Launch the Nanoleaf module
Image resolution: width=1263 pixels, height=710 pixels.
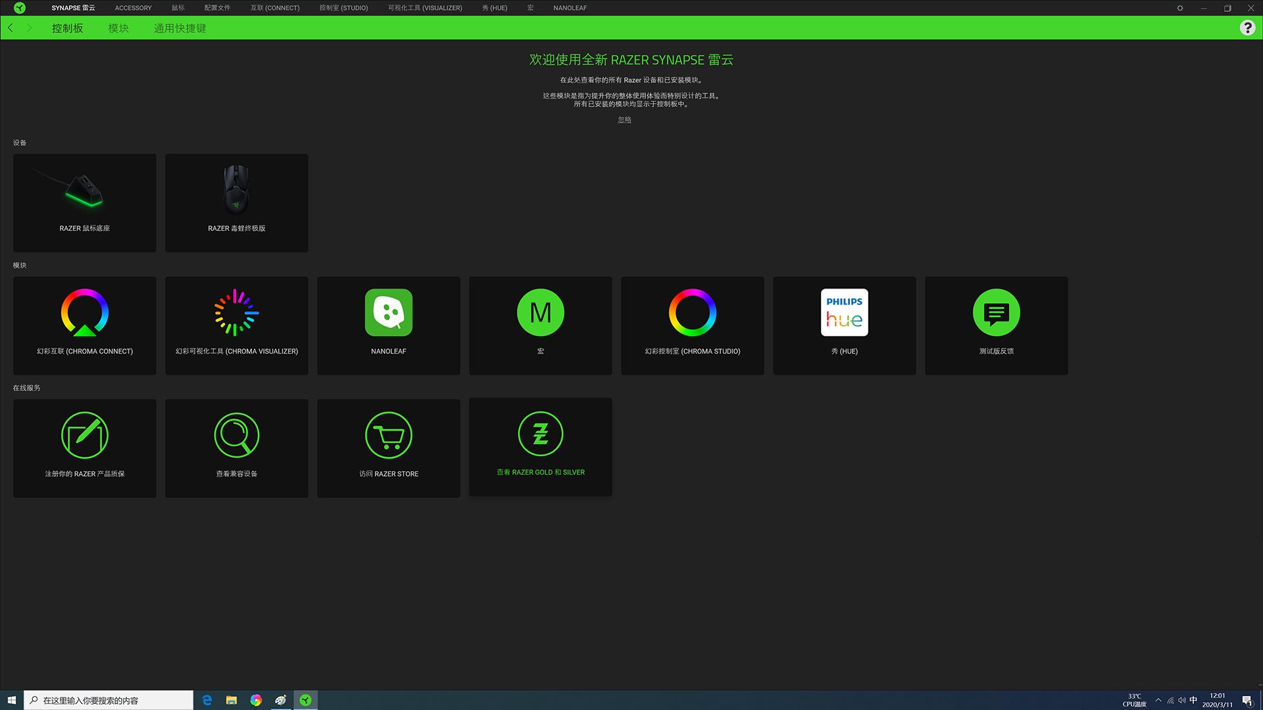click(x=389, y=313)
